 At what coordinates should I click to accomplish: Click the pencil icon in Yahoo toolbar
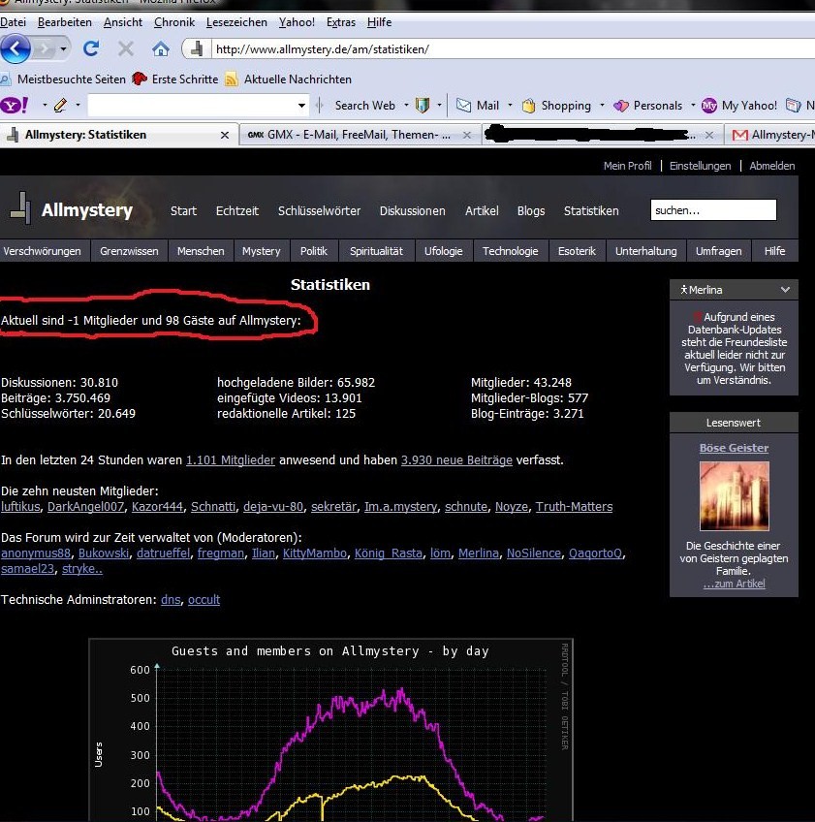[61, 106]
